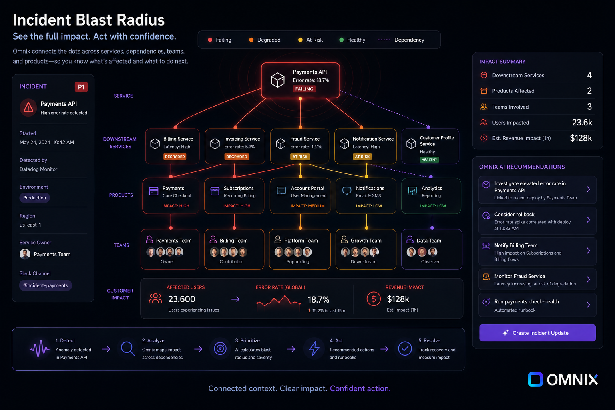The width and height of the screenshot is (615, 410).
Task: Click the Billing Team person icon
Action: 213,239
